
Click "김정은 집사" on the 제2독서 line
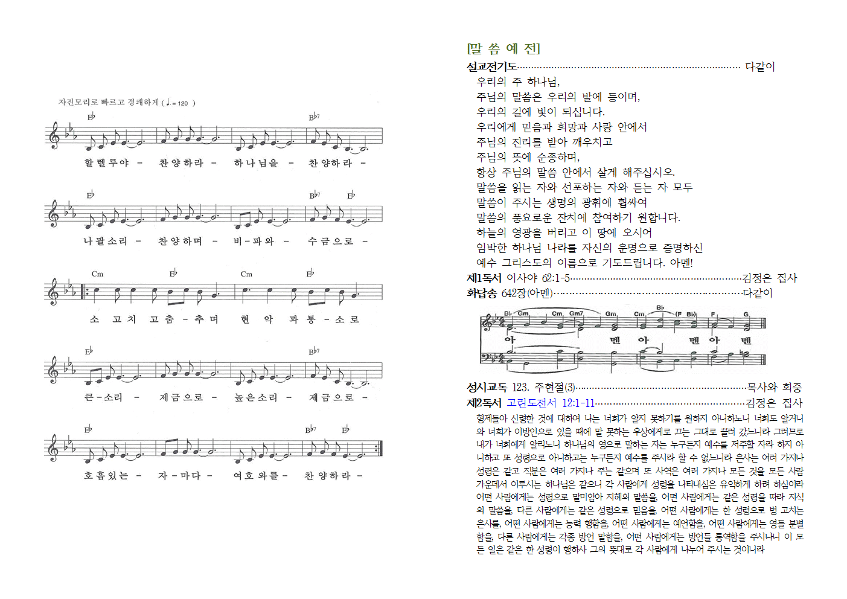(775, 403)
